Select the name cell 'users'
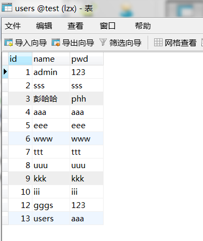This screenshot has height=241, width=203. 51,218
